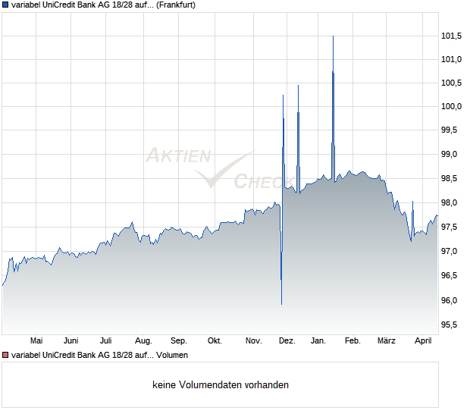The width and height of the screenshot is (470, 414).
Task: Click the 96,0 price axis value
Action: tap(449, 300)
